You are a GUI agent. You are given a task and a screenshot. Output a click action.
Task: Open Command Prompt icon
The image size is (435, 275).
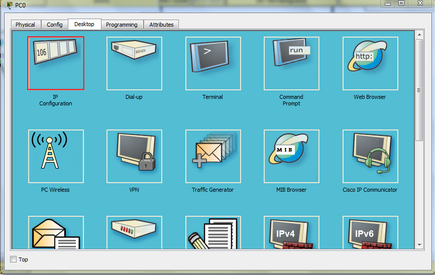(291, 63)
